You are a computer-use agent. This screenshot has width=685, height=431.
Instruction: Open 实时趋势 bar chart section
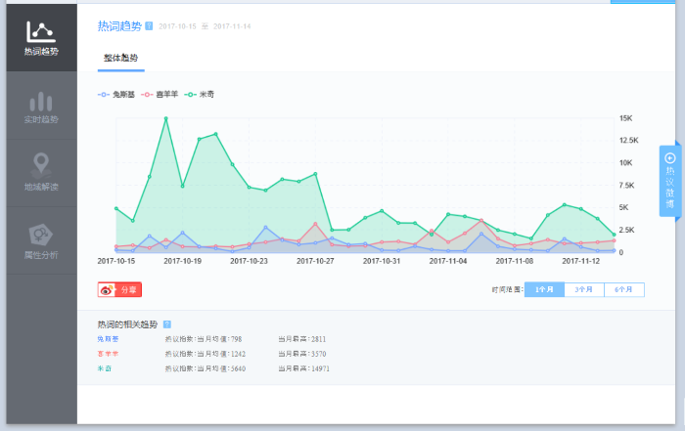coord(40,107)
